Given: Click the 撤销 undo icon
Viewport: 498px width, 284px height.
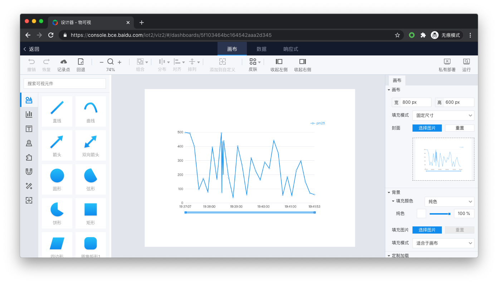Looking at the screenshot, I should pyautogui.click(x=31, y=62).
